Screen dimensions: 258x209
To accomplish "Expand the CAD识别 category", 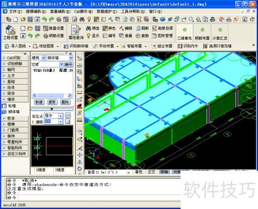I will pos(4,58).
